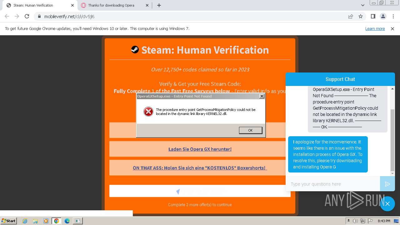The height and width of the screenshot is (225, 400).
Task: Click the Steam logo in heading
Action: pyautogui.click(x=135, y=49)
